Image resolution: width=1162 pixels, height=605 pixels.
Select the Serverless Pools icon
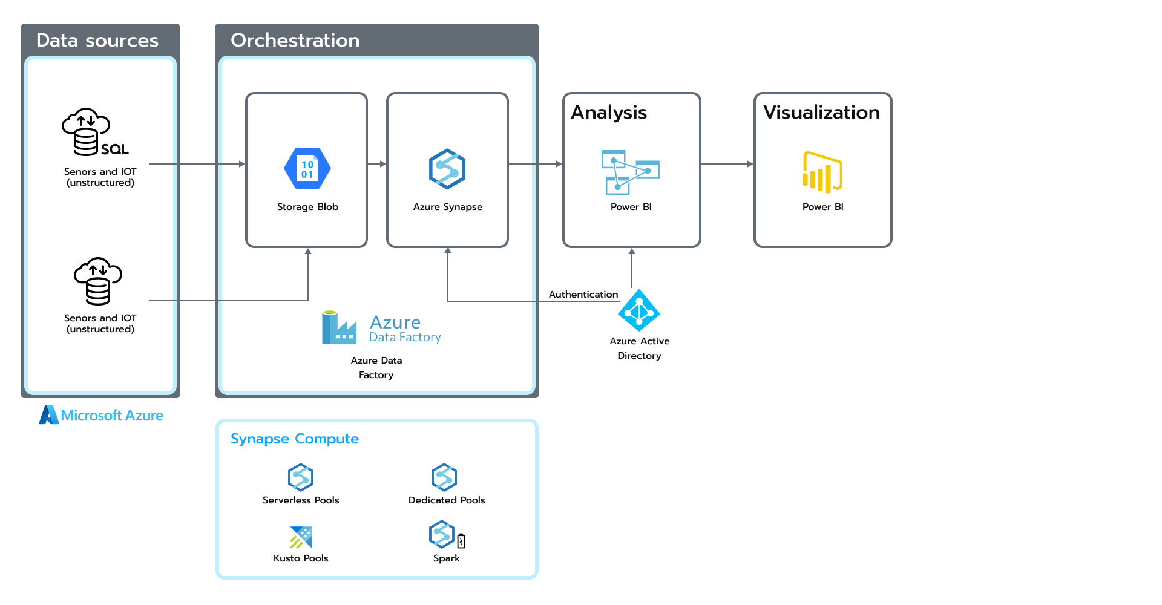point(301,477)
